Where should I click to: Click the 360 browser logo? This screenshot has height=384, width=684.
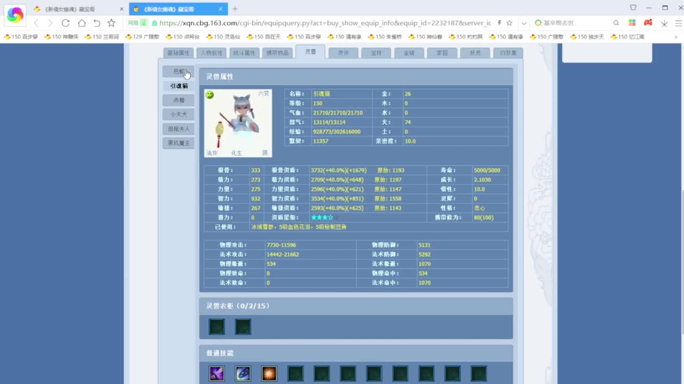[x=15, y=15]
